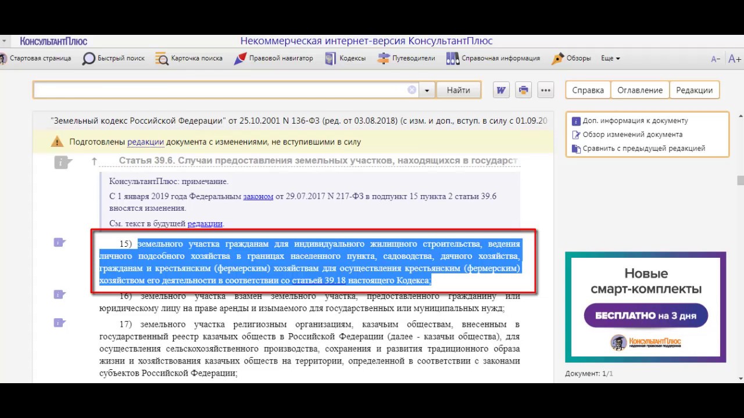Export document to Word icon

coord(501,90)
